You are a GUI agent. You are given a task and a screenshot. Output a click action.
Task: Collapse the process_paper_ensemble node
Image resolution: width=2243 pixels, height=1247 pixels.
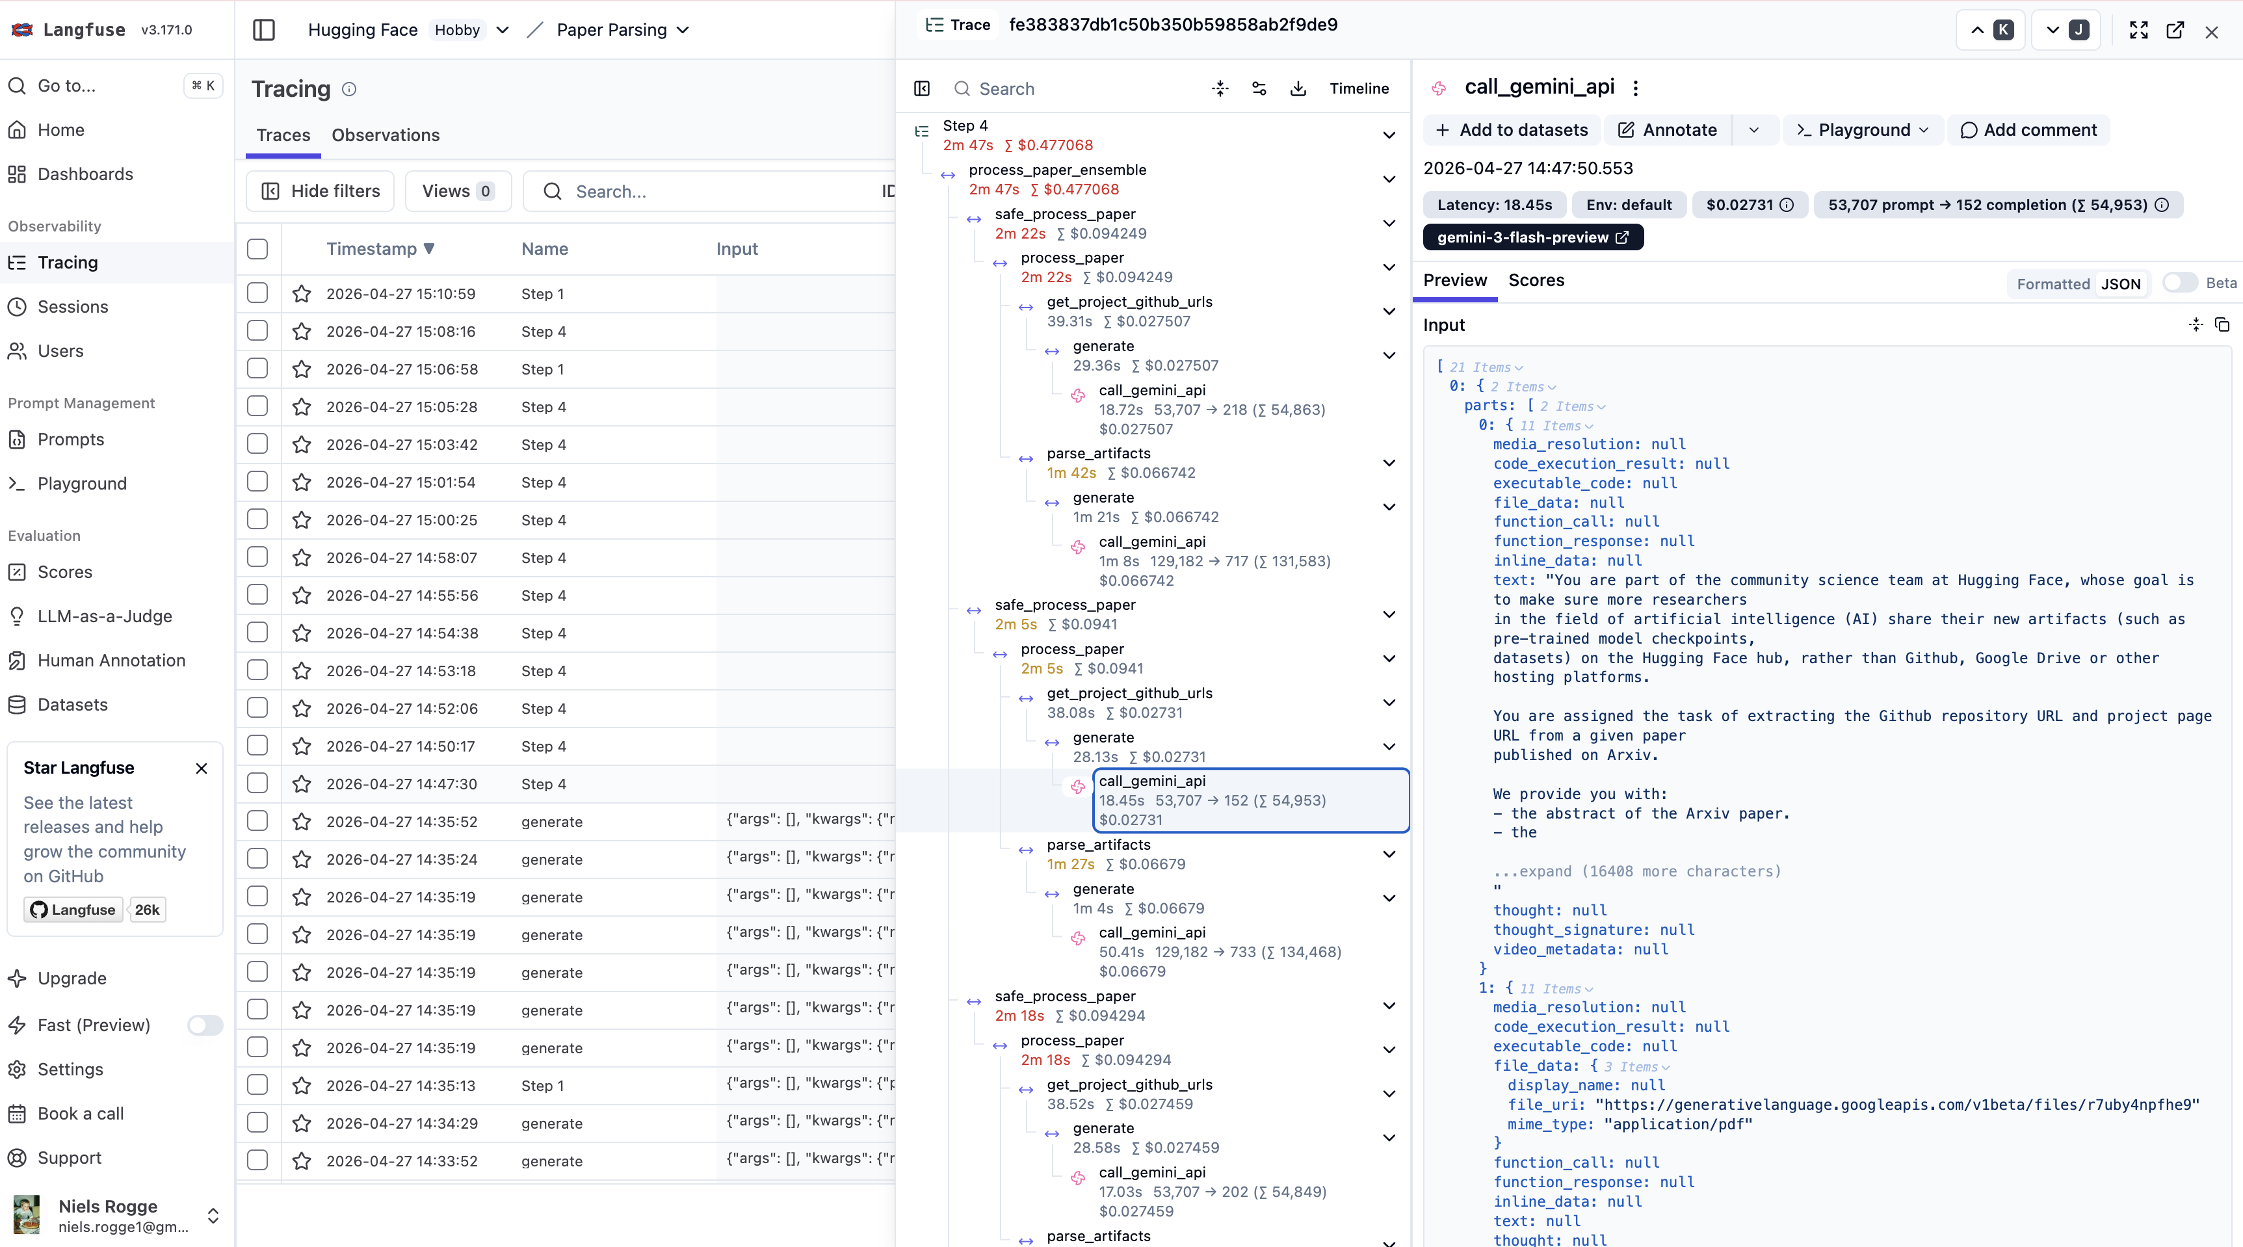tap(1389, 179)
